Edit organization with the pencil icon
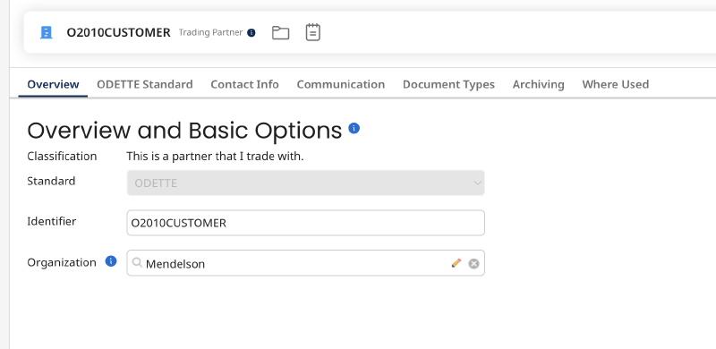 (456, 263)
